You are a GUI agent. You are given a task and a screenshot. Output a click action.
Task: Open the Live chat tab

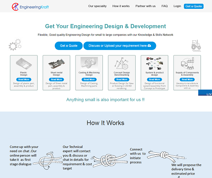[x=205, y=93]
